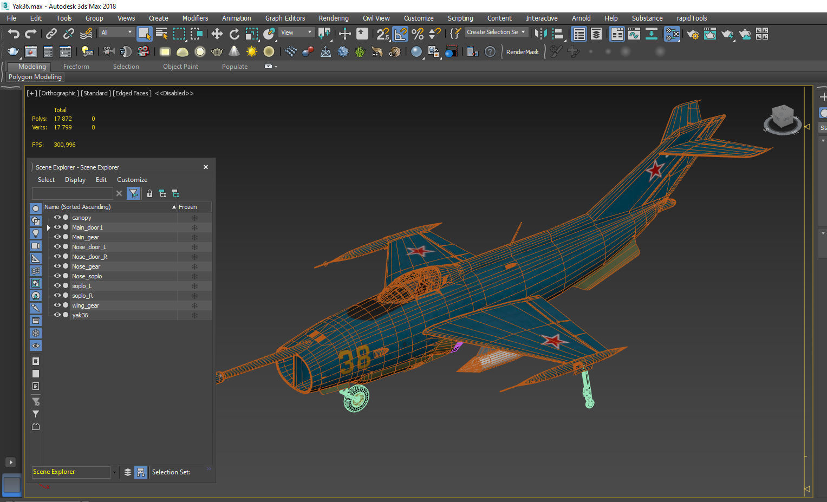The width and height of the screenshot is (827, 502).
Task: Open the selection filter 'All' dropdown
Action: point(116,32)
